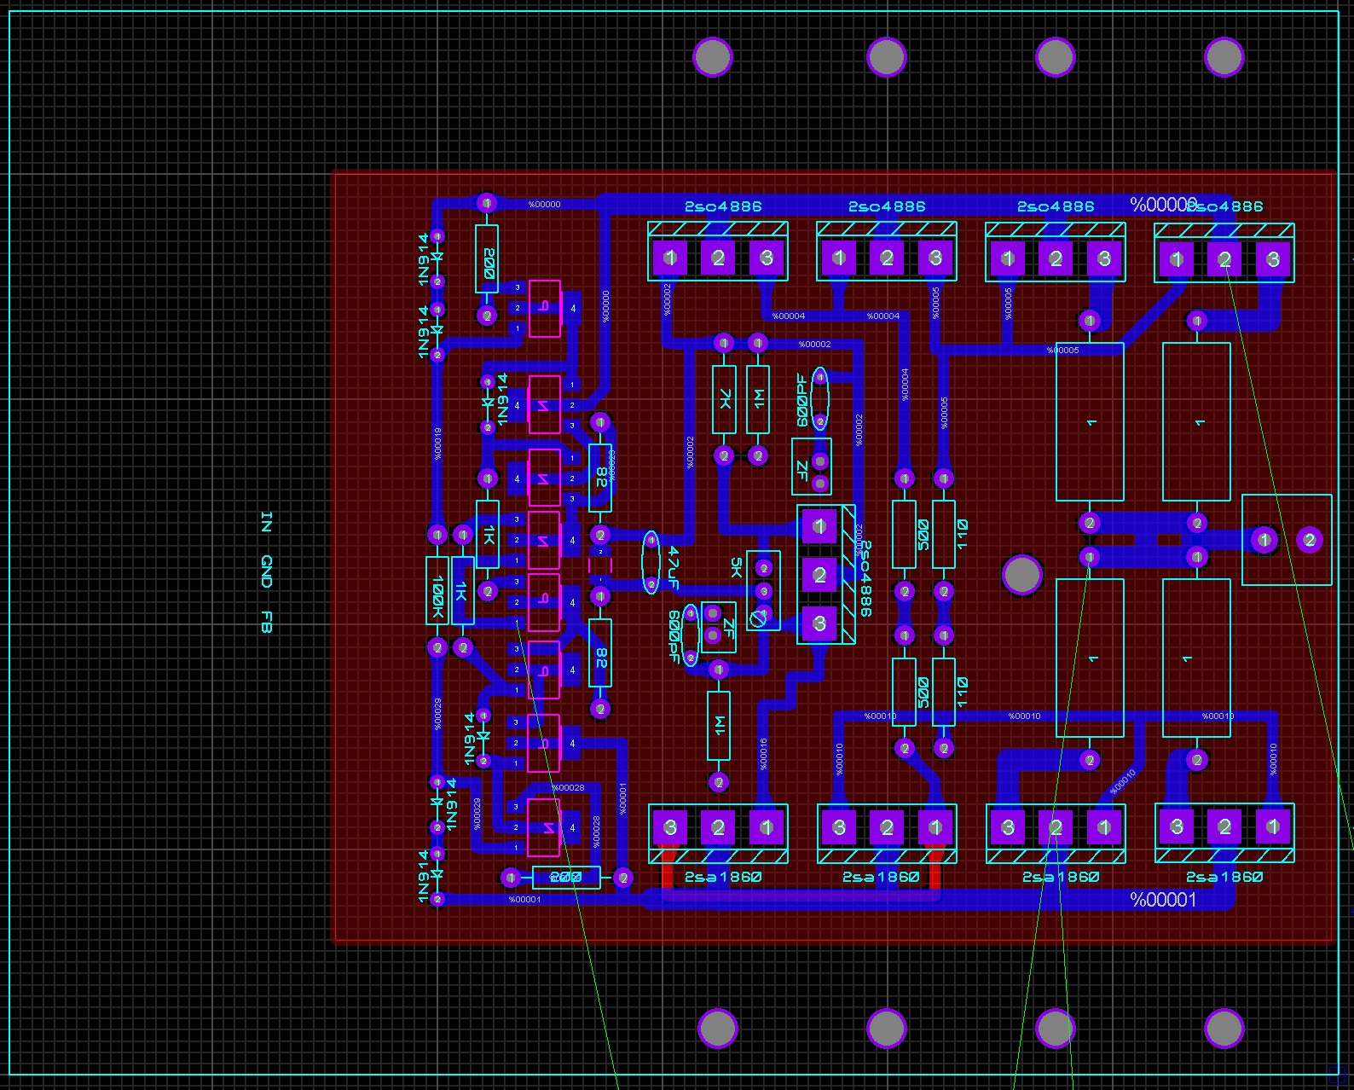The image size is (1354, 1090).
Task: Click the 47uF capacitor outline
Action: tap(651, 562)
